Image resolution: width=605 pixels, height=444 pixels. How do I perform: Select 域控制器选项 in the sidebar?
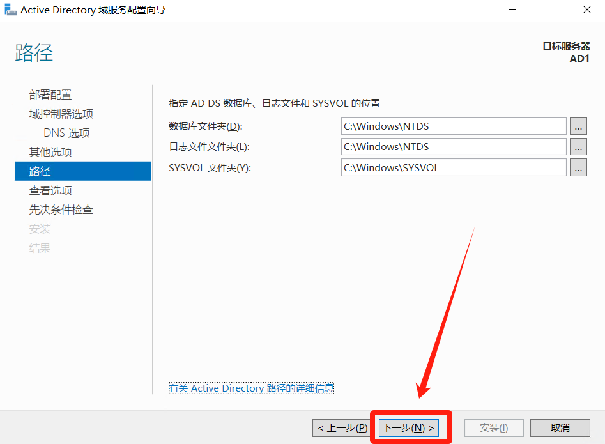61,114
